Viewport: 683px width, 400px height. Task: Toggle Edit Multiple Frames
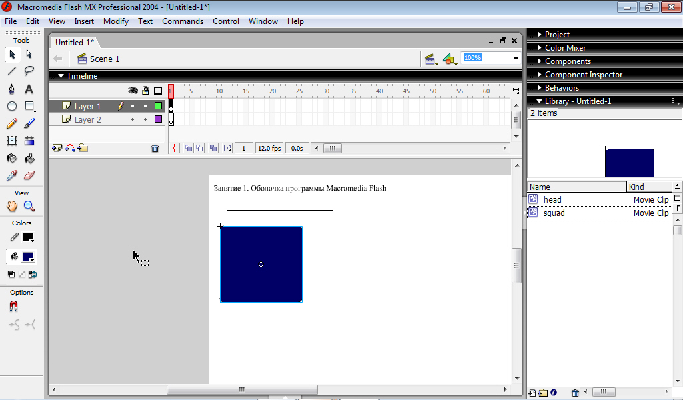tap(213, 149)
